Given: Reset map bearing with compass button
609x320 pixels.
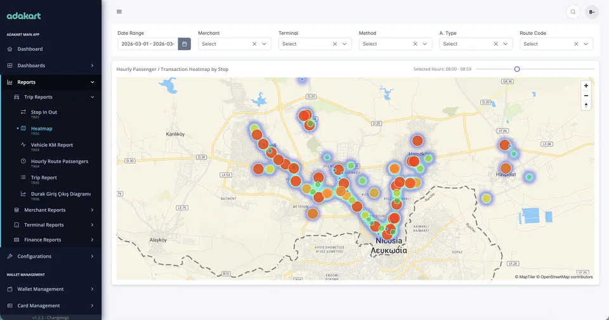Looking at the screenshot, I should [586, 105].
